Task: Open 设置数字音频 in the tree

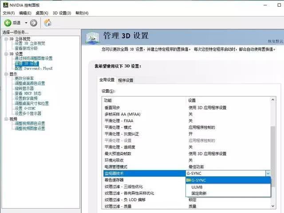Action: point(26,99)
